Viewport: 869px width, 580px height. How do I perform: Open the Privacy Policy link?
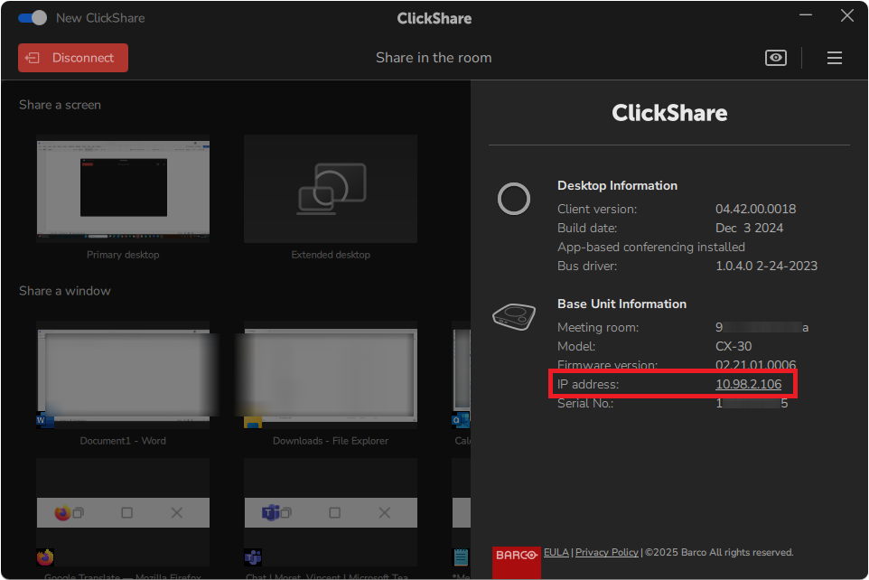[606, 552]
